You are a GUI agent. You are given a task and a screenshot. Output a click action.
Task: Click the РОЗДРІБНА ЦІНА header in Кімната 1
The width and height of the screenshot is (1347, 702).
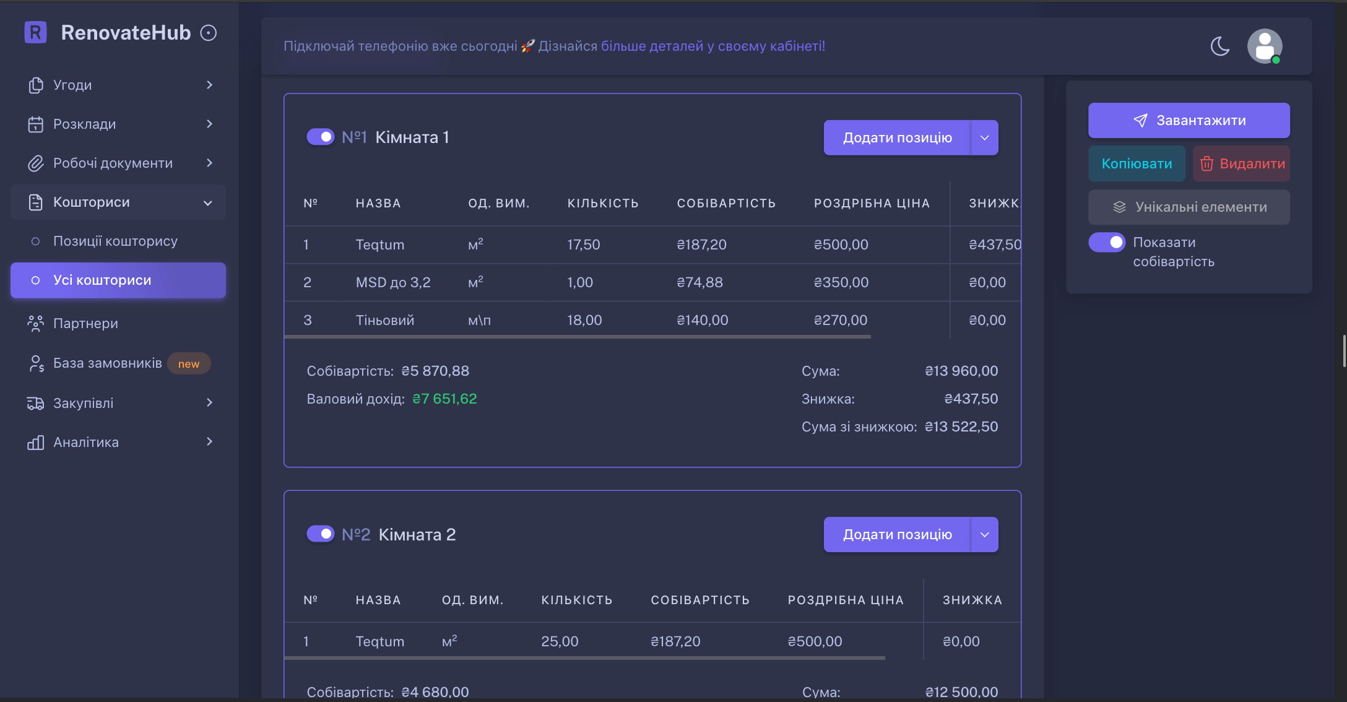pyautogui.click(x=872, y=203)
